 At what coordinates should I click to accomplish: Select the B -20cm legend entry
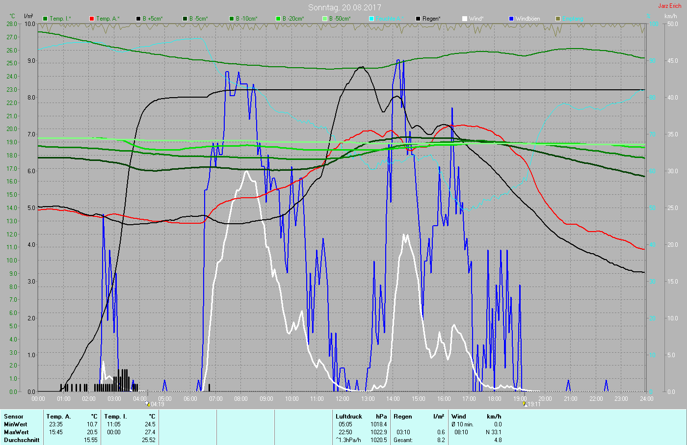pos(293,19)
